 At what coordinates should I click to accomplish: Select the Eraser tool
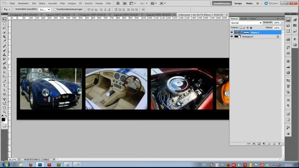(4, 63)
